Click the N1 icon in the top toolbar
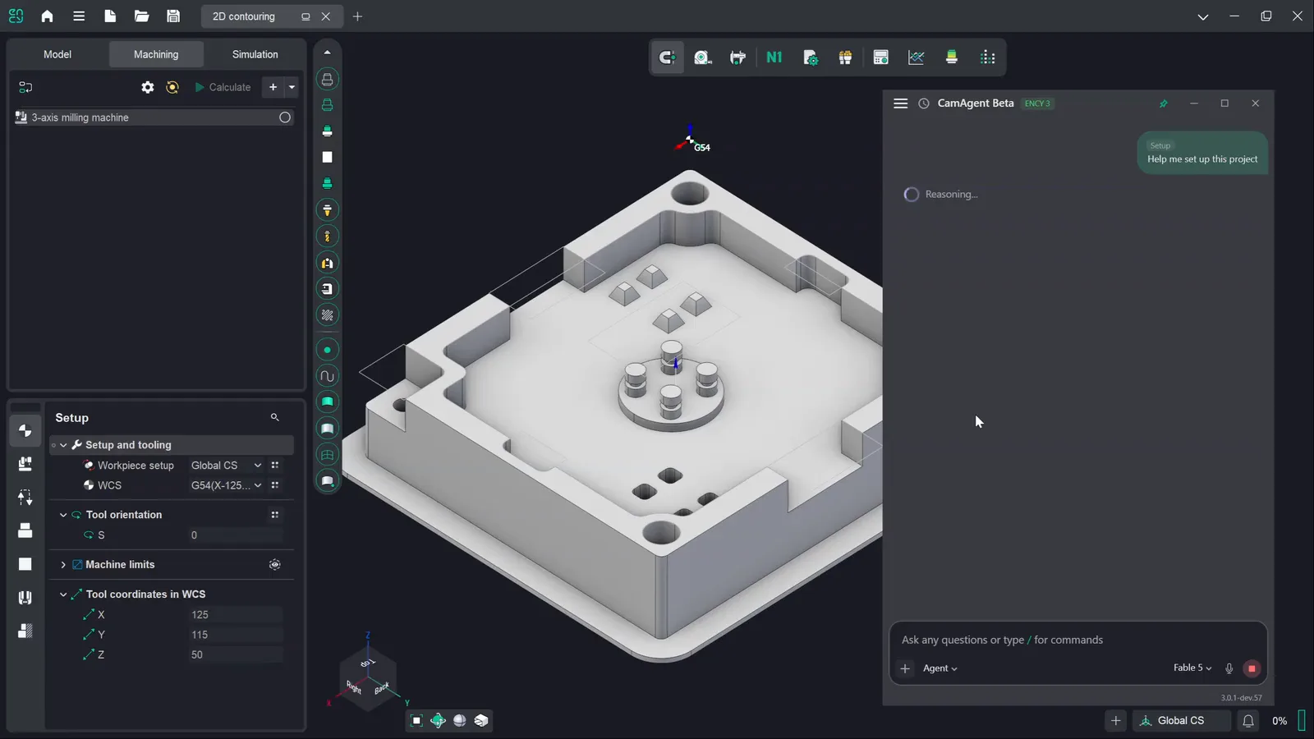Image resolution: width=1314 pixels, height=739 pixels. [x=774, y=57]
